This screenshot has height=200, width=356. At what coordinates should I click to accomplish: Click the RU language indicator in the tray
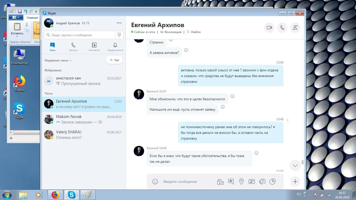coord(299,194)
